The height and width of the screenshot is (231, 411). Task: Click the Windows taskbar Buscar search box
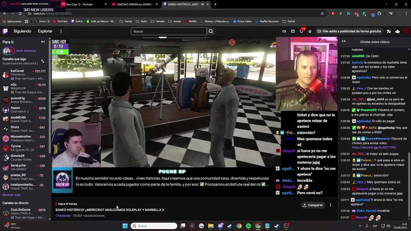pyautogui.click(x=154, y=226)
